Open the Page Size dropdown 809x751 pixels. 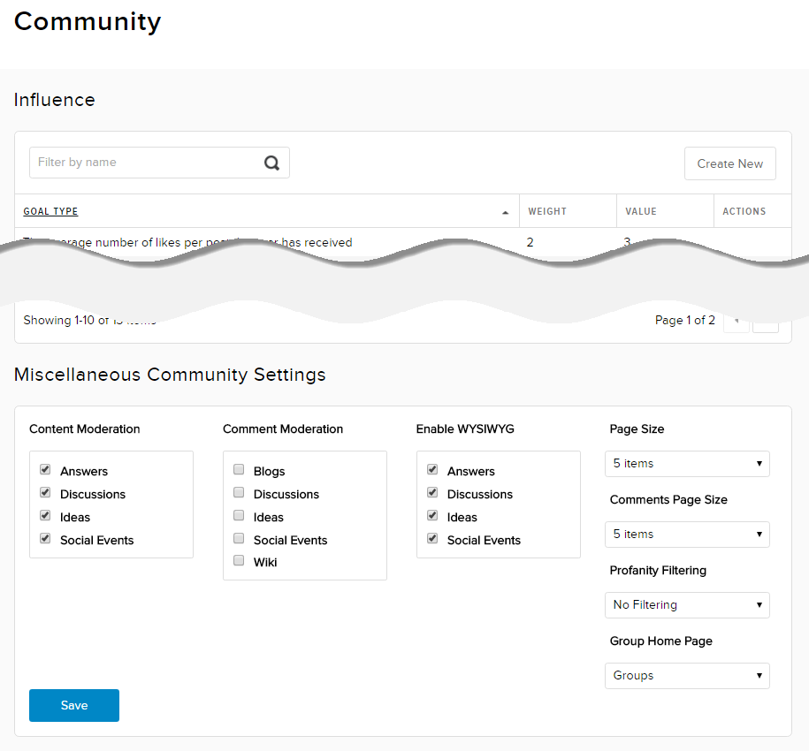pos(687,464)
